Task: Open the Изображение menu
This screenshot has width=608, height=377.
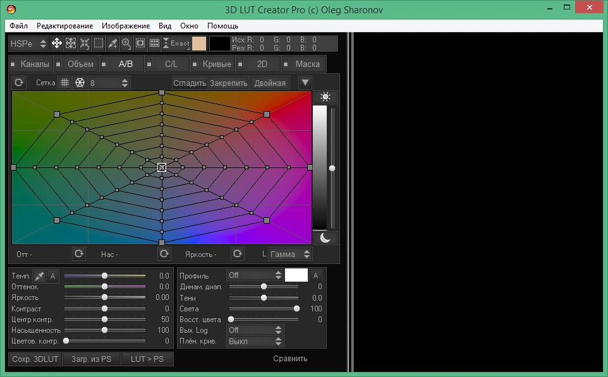Action: (x=126, y=25)
